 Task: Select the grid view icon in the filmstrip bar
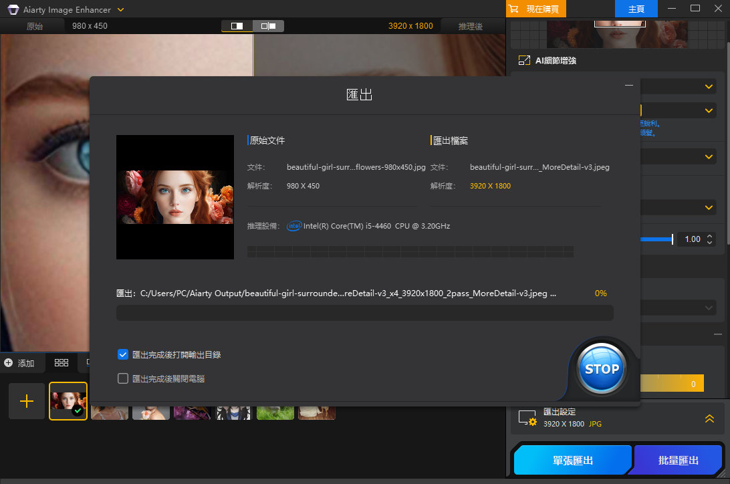[x=62, y=363]
